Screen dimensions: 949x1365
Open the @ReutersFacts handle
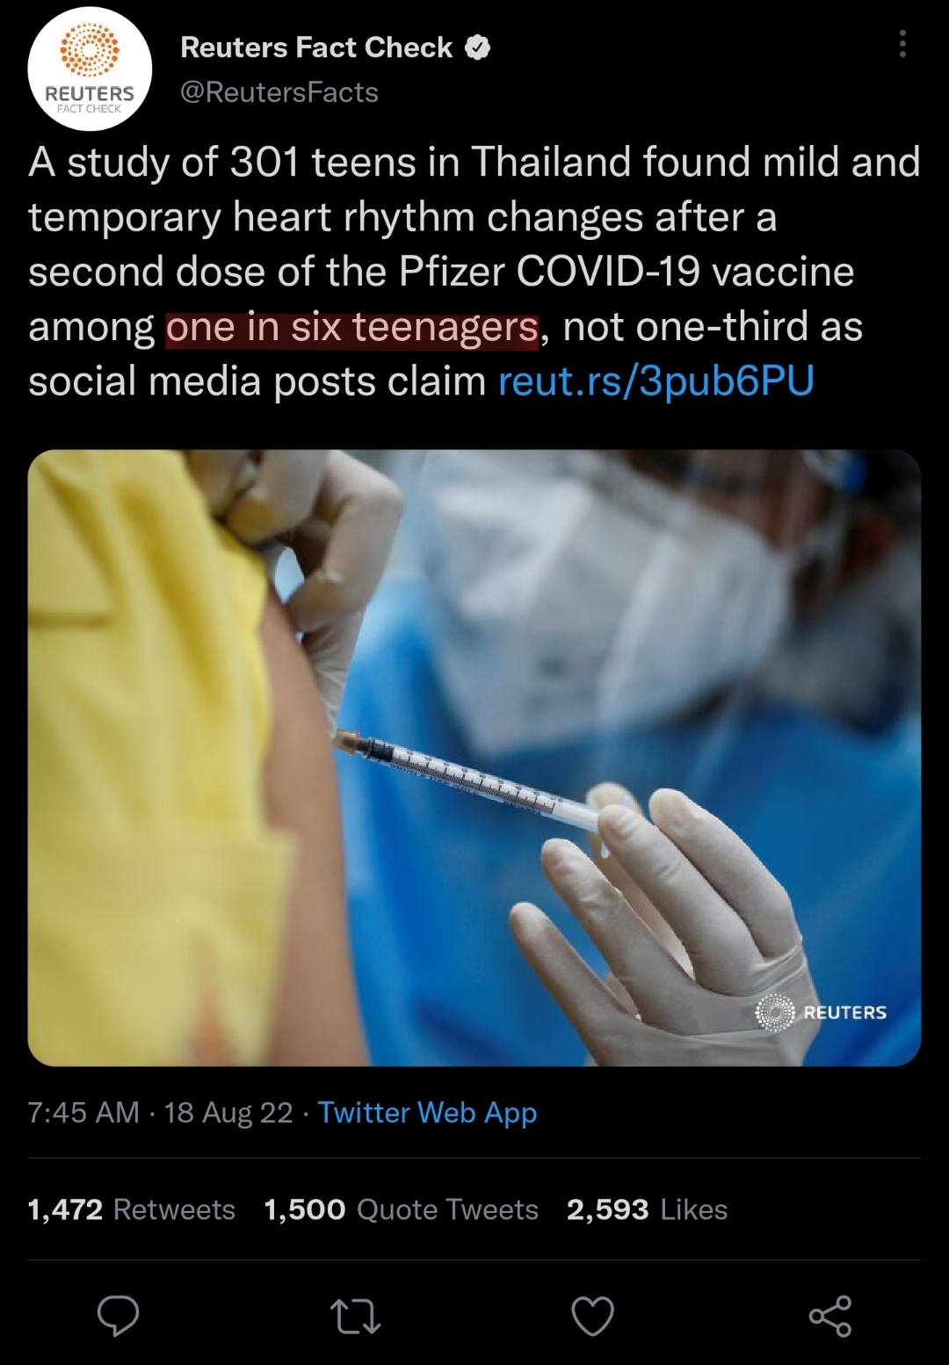(279, 91)
